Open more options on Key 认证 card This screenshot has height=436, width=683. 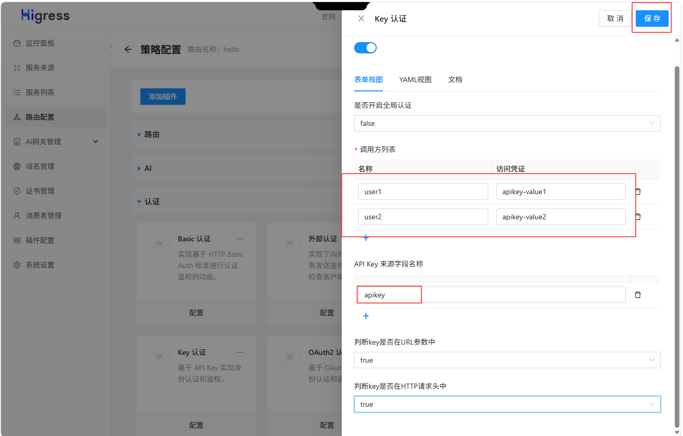(x=240, y=352)
